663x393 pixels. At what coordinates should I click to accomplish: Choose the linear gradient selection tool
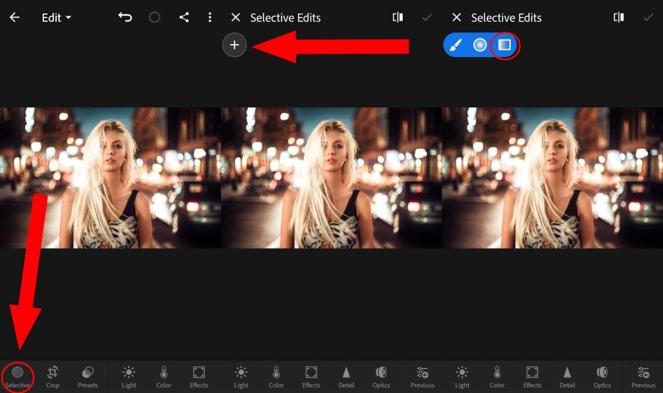click(504, 45)
